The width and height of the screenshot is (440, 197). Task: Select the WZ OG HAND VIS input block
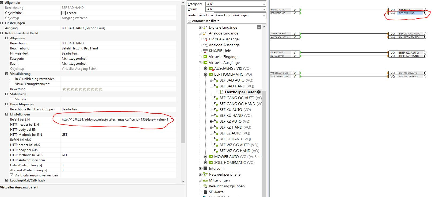click(x=285, y=76)
